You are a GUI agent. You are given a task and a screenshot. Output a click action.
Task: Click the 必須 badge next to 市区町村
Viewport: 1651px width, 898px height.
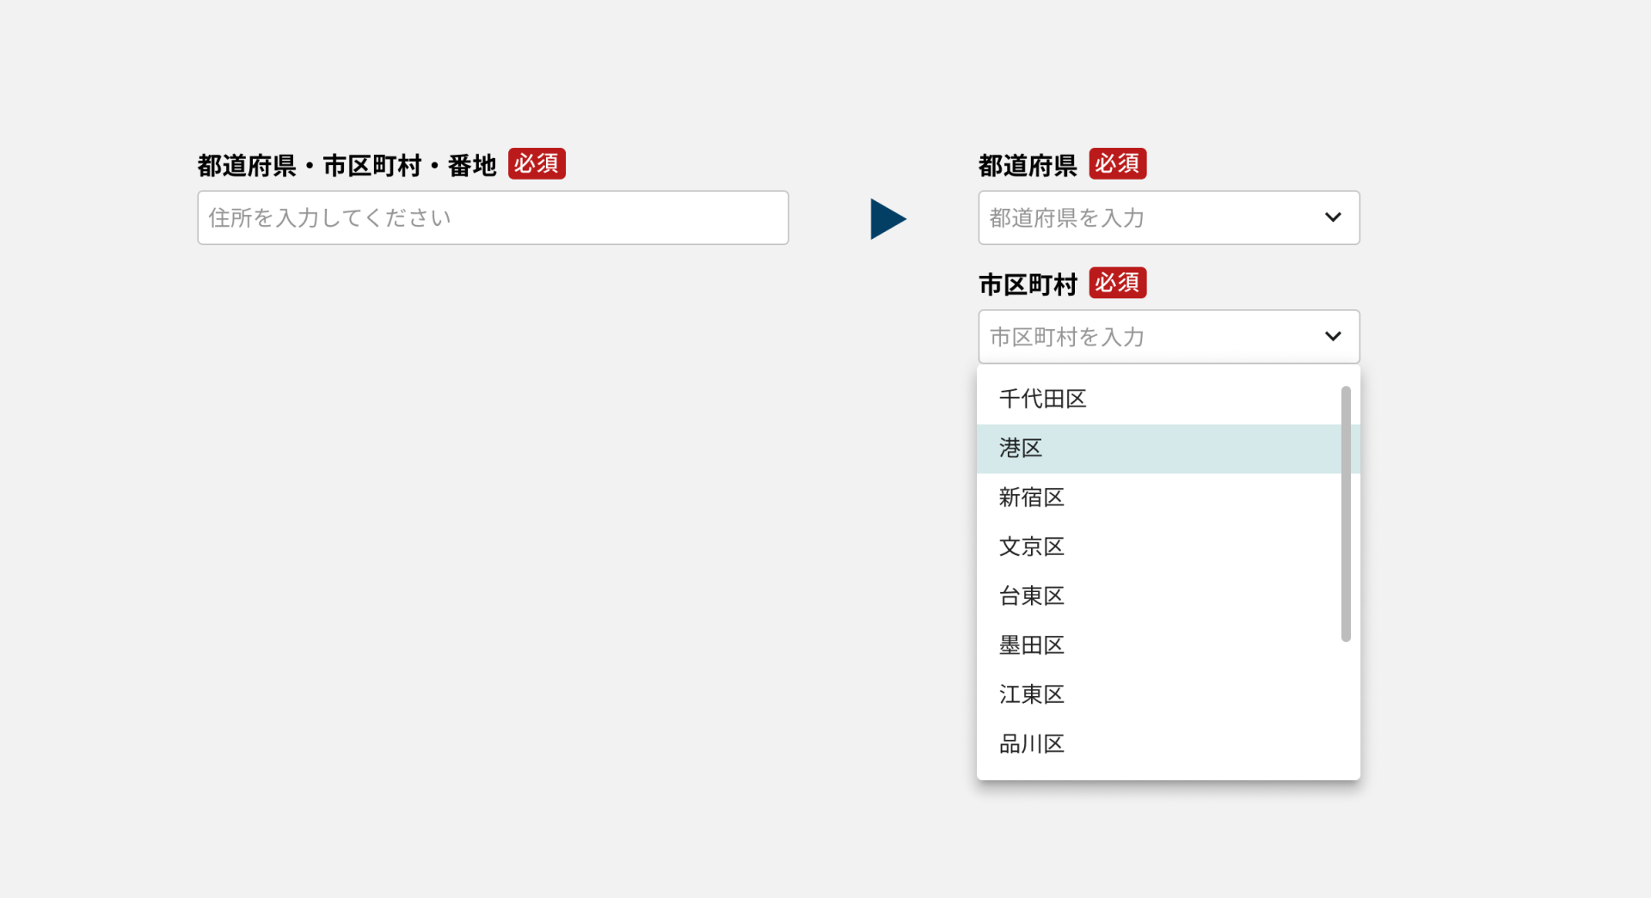coord(1117,283)
